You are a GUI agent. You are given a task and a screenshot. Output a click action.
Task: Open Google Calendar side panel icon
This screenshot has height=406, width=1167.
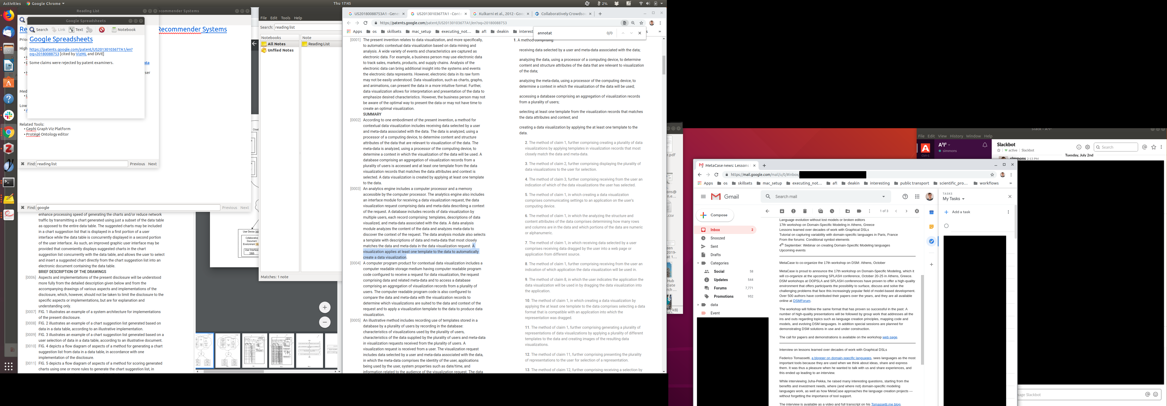click(x=932, y=212)
